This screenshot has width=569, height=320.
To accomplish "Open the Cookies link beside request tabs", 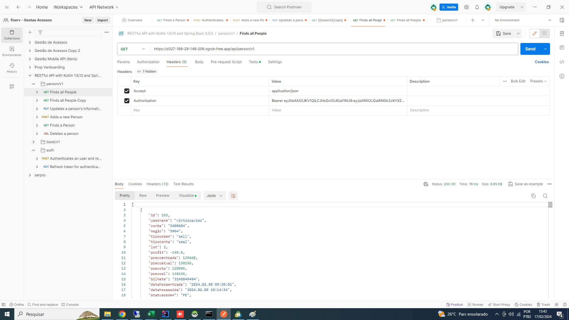I will pos(541,62).
